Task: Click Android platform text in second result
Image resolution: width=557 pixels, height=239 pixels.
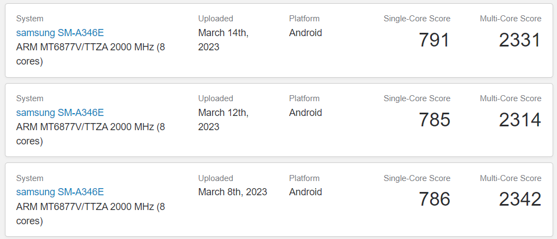Action: pos(306,113)
